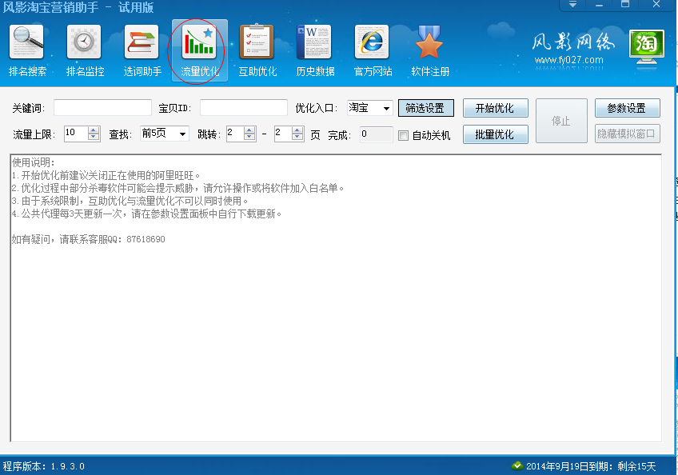Viewport: 678px width, 475px height.
Task: Decrease the second 跳转 page value
Action: (x=297, y=137)
